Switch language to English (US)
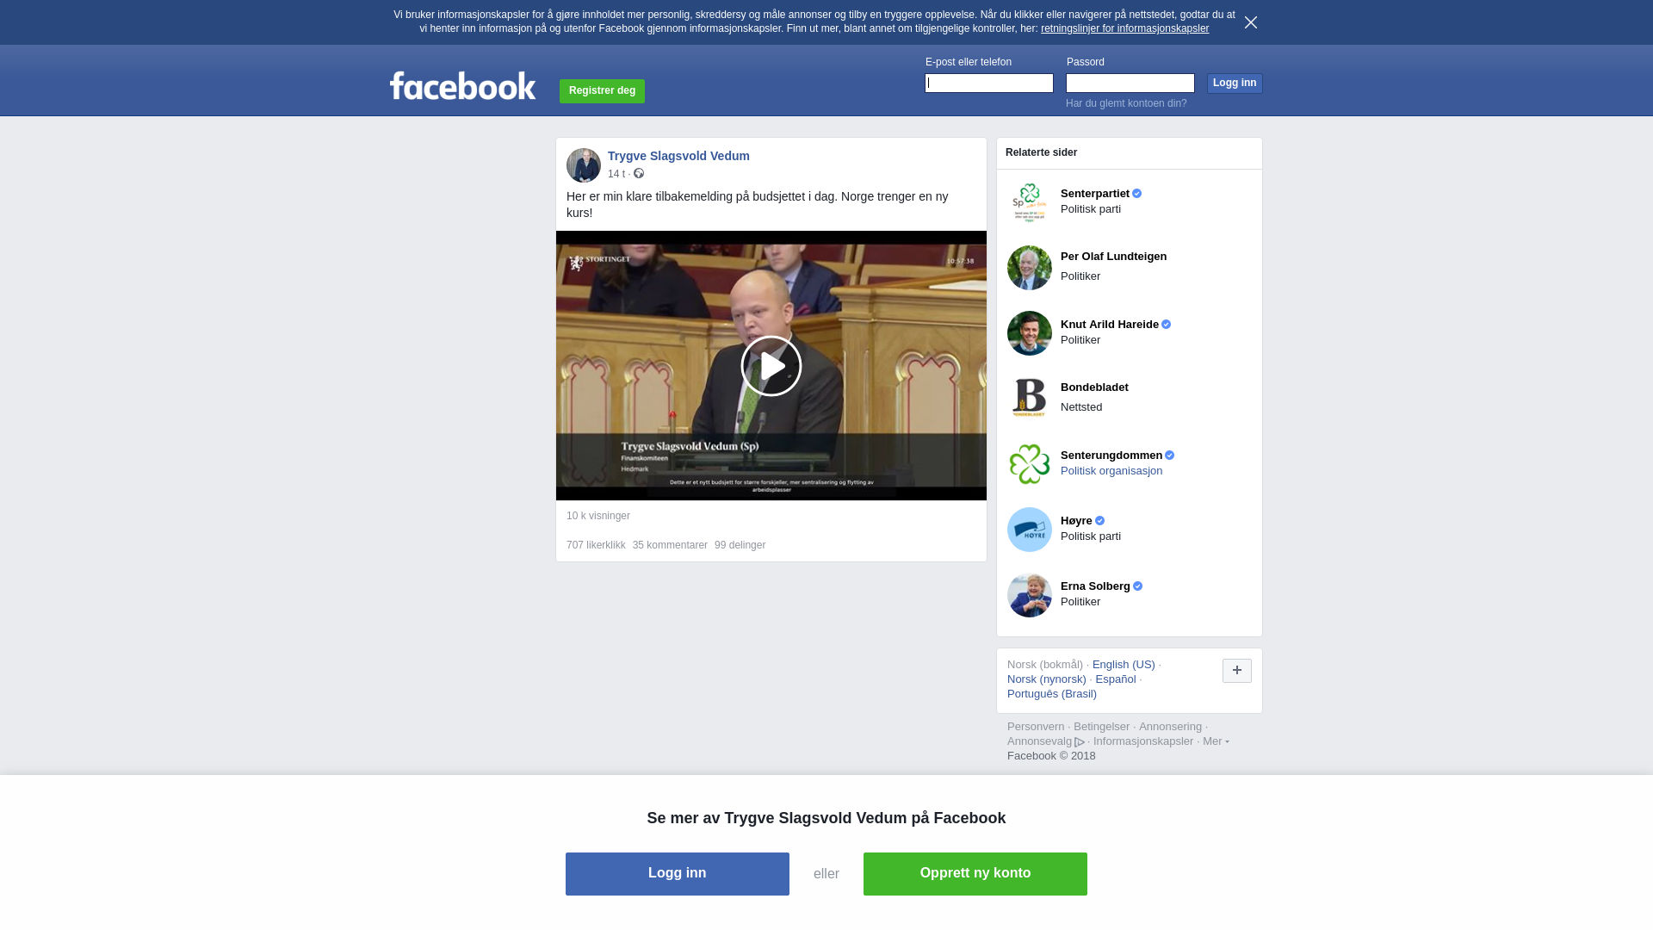 1124,665
